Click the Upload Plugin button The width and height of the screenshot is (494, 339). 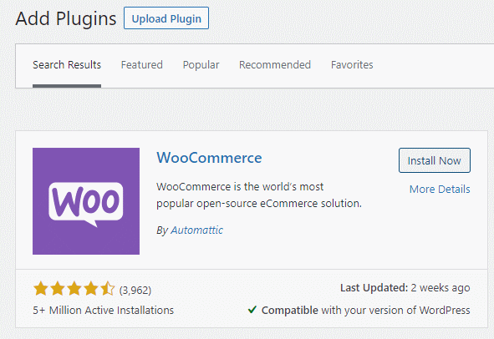click(x=166, y=18)
